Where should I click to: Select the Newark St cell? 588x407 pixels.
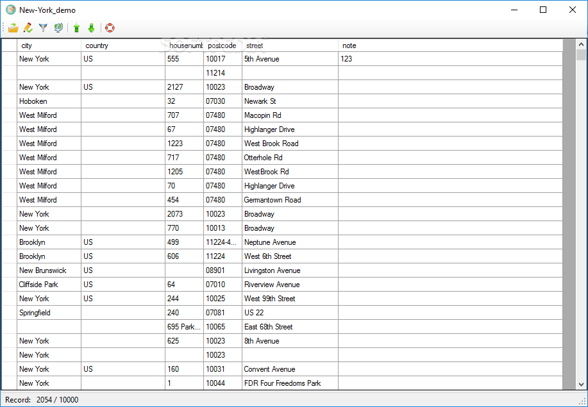[x=290, y=101]
